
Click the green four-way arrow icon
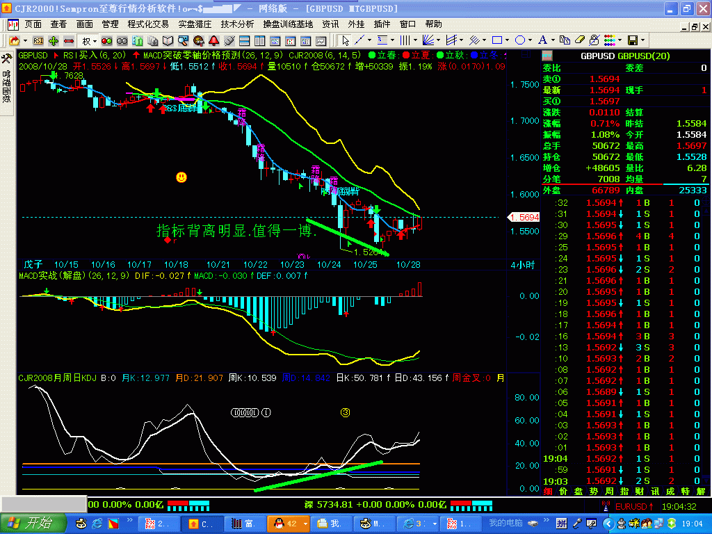[x=54, y=40]
